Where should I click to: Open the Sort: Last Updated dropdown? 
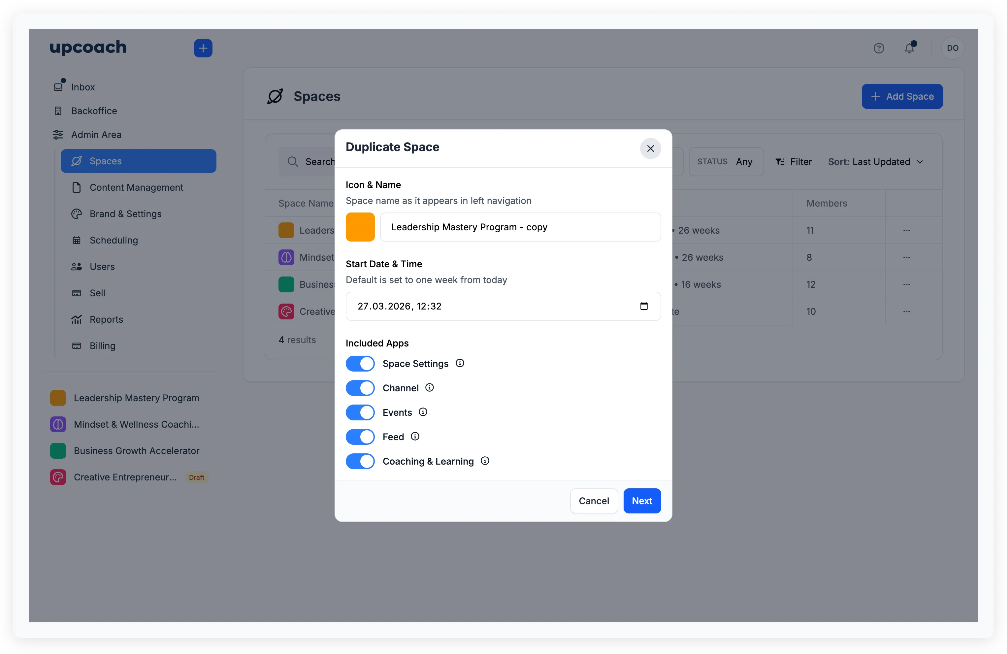pos(875,162)
